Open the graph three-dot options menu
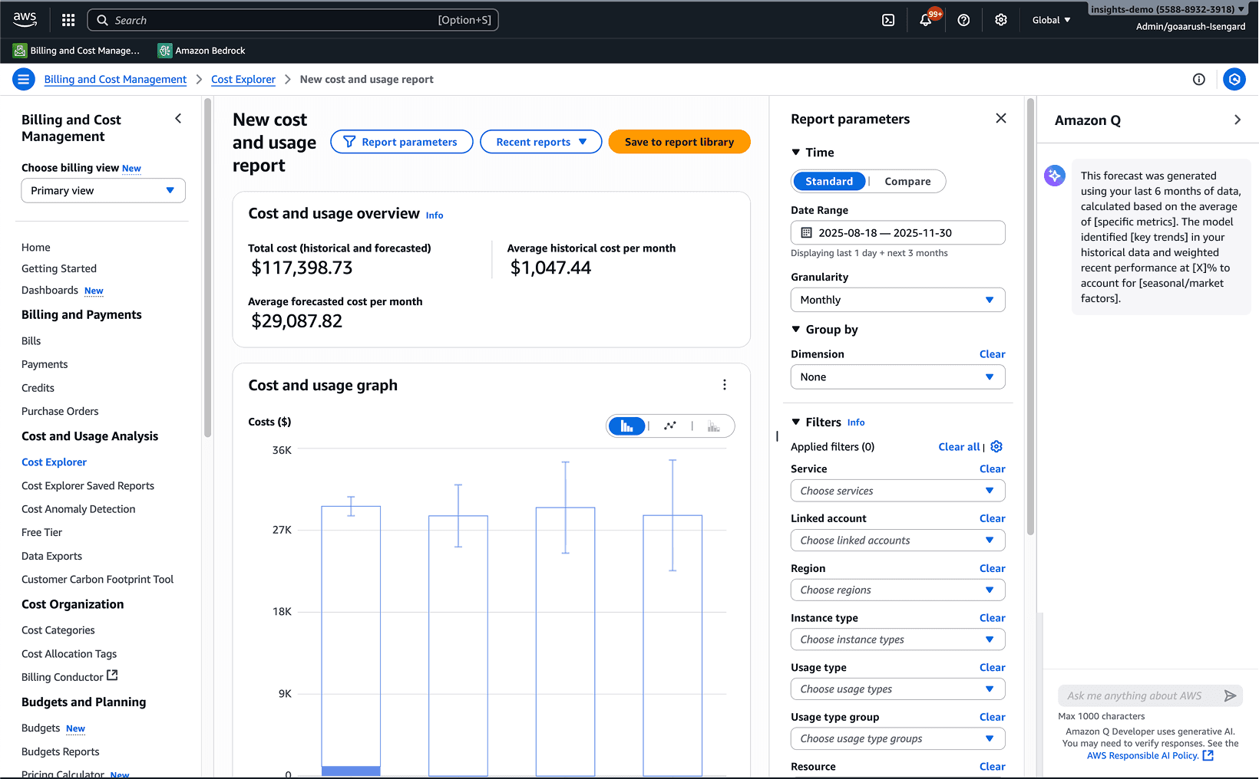The height and width of the screenshot is (779, 1259). [x=725, y=385]
